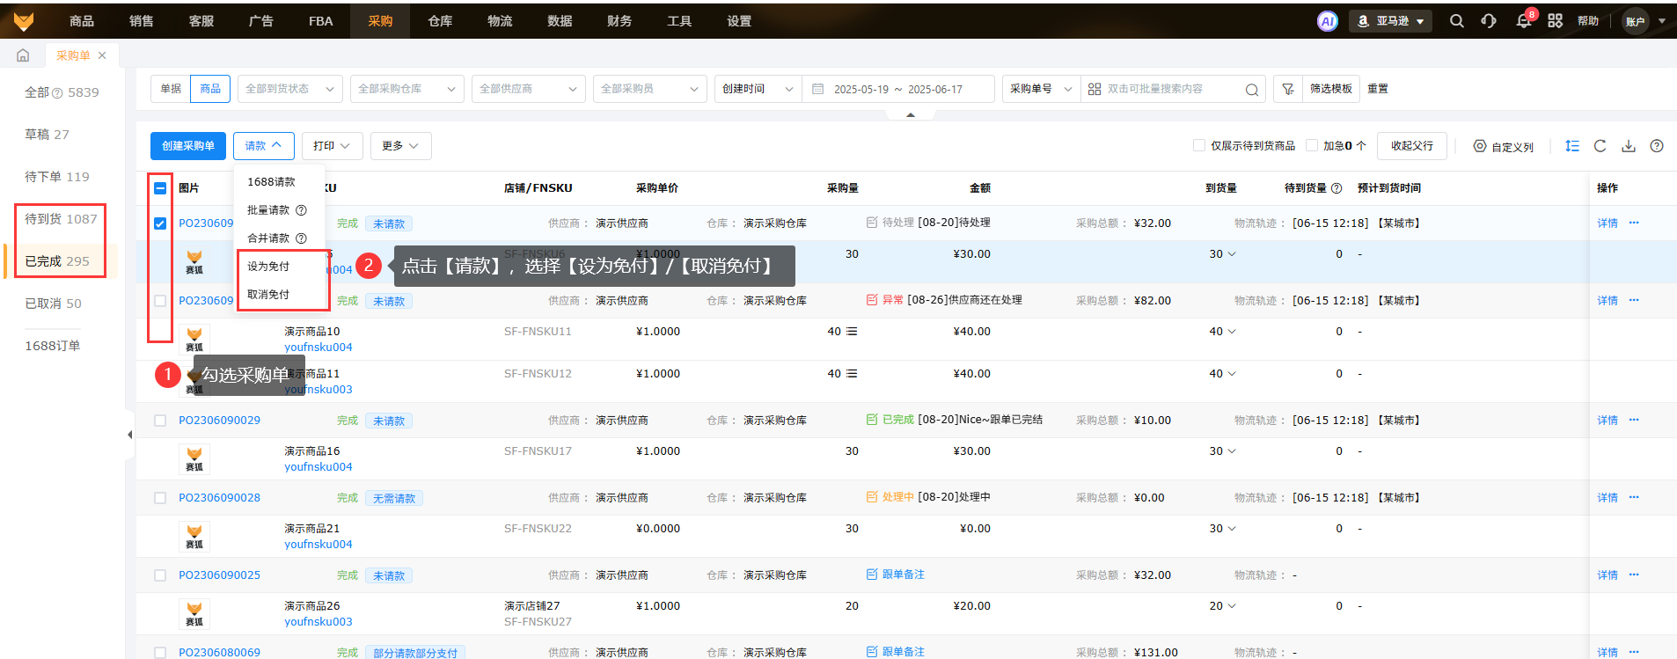This screenshot has height=659, width=1677.
Task: Open purchase order PO2306090028 link
Action: point(219,498)
